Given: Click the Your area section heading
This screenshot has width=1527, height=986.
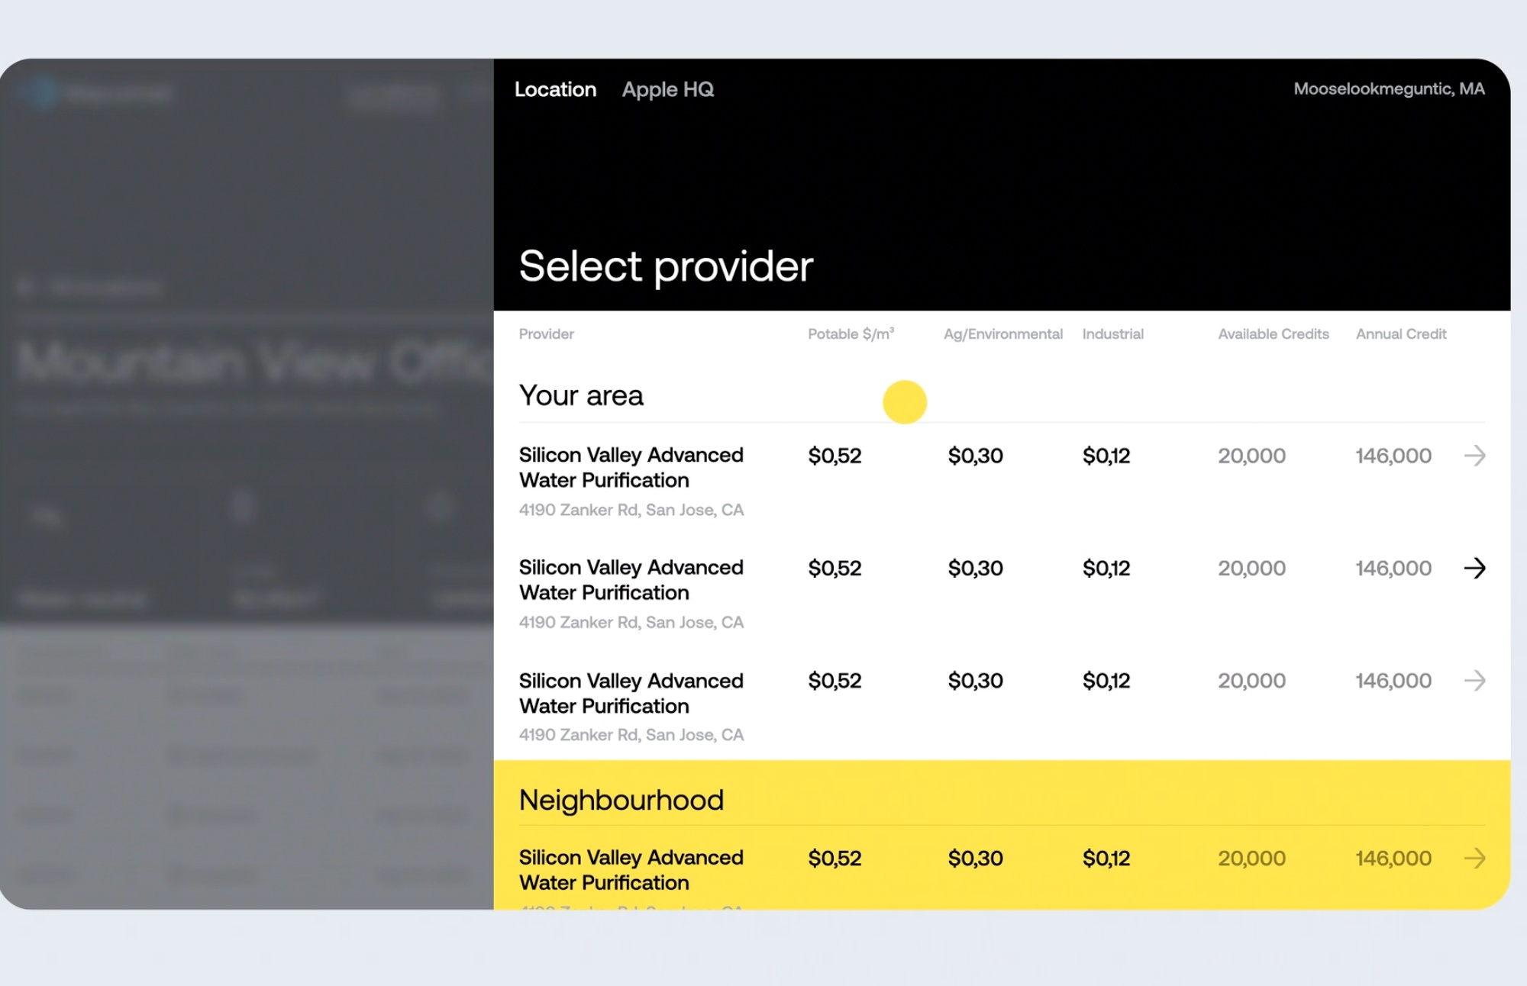Looking at the screenshot, I should 581,395.
